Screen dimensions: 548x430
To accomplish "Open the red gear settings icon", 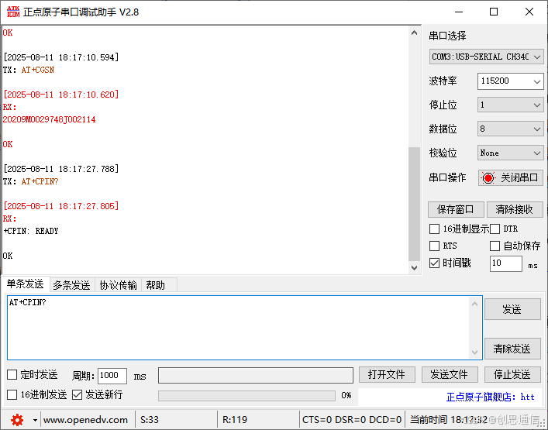I will (x=17, y=419).
